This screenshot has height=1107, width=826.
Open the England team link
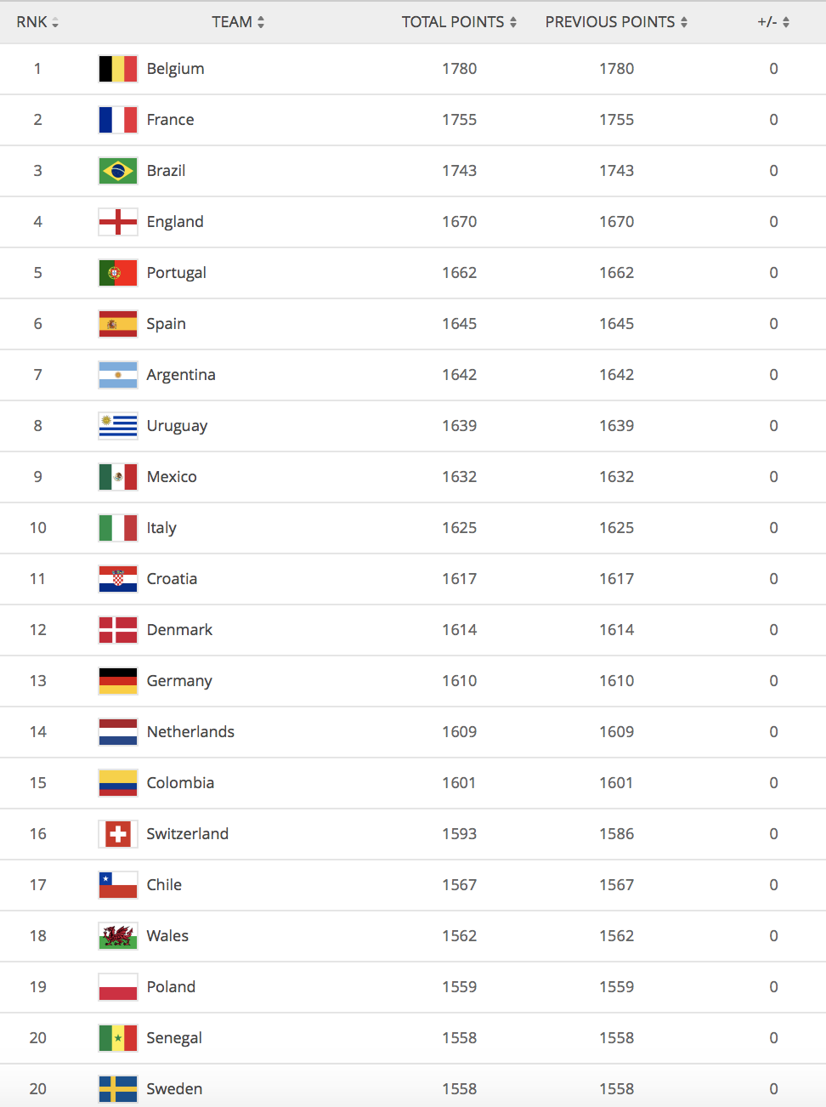175,222
